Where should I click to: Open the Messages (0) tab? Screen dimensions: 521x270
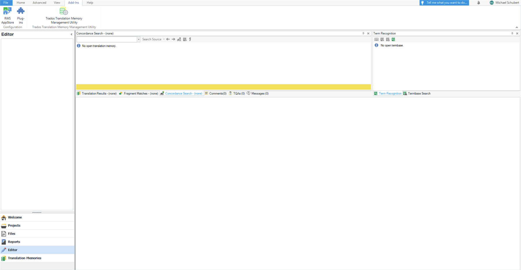[x=258, y=93]
